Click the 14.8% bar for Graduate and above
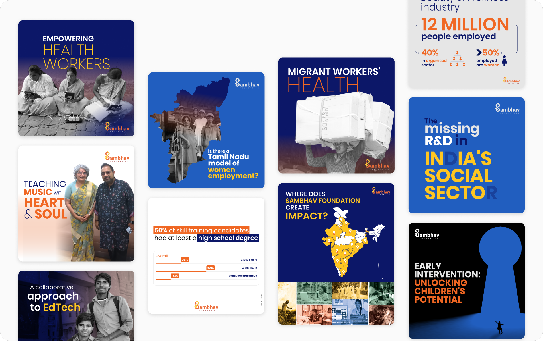The width and height of the screenshot is (543, 341). 163,279
